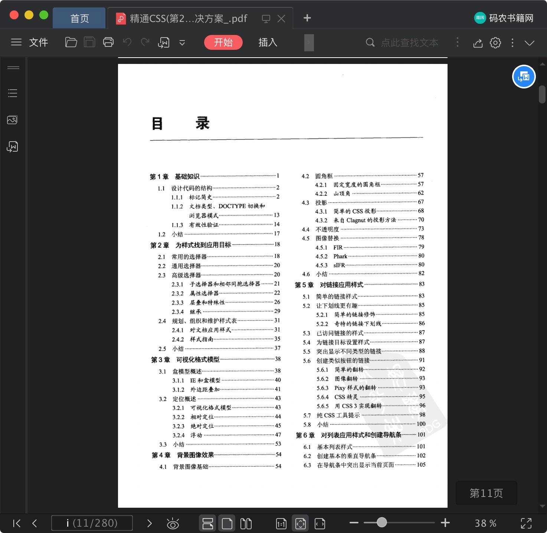This screenshot has width=547, height=533.
Task: Click the redo arrow
Action: point(145,42)
